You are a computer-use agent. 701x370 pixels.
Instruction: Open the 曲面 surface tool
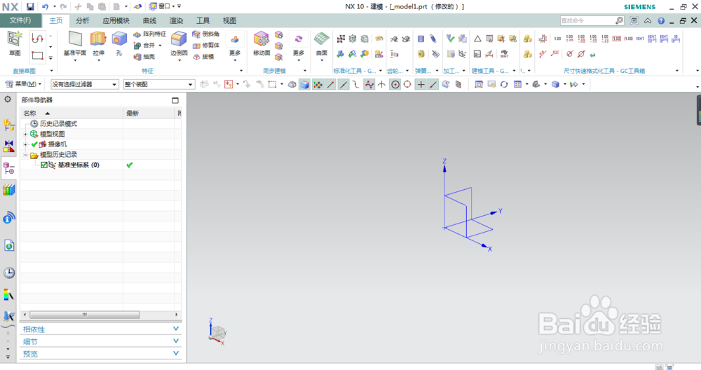(x=322, y=43)
